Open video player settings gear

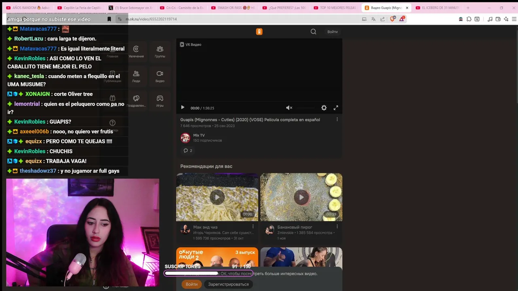click(324, 108)
